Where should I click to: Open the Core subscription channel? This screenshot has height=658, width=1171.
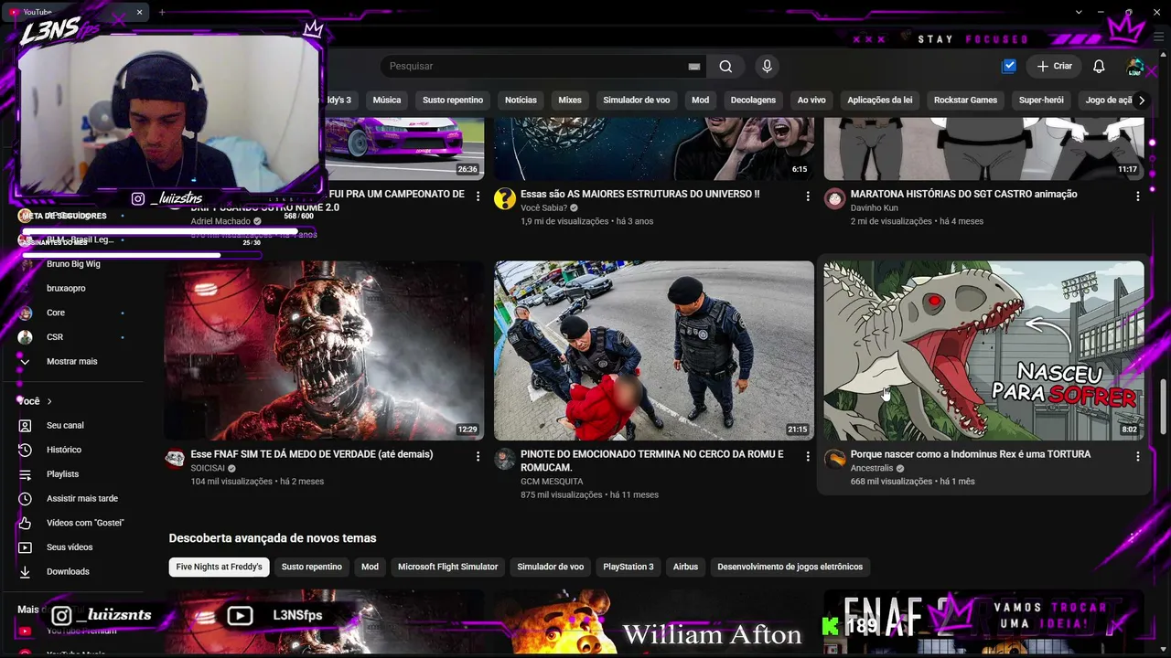[x=56, y=313]
